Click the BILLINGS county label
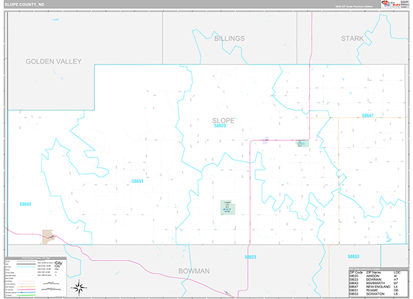Screen dimensions: 413x299 click(x=229, y=38)
